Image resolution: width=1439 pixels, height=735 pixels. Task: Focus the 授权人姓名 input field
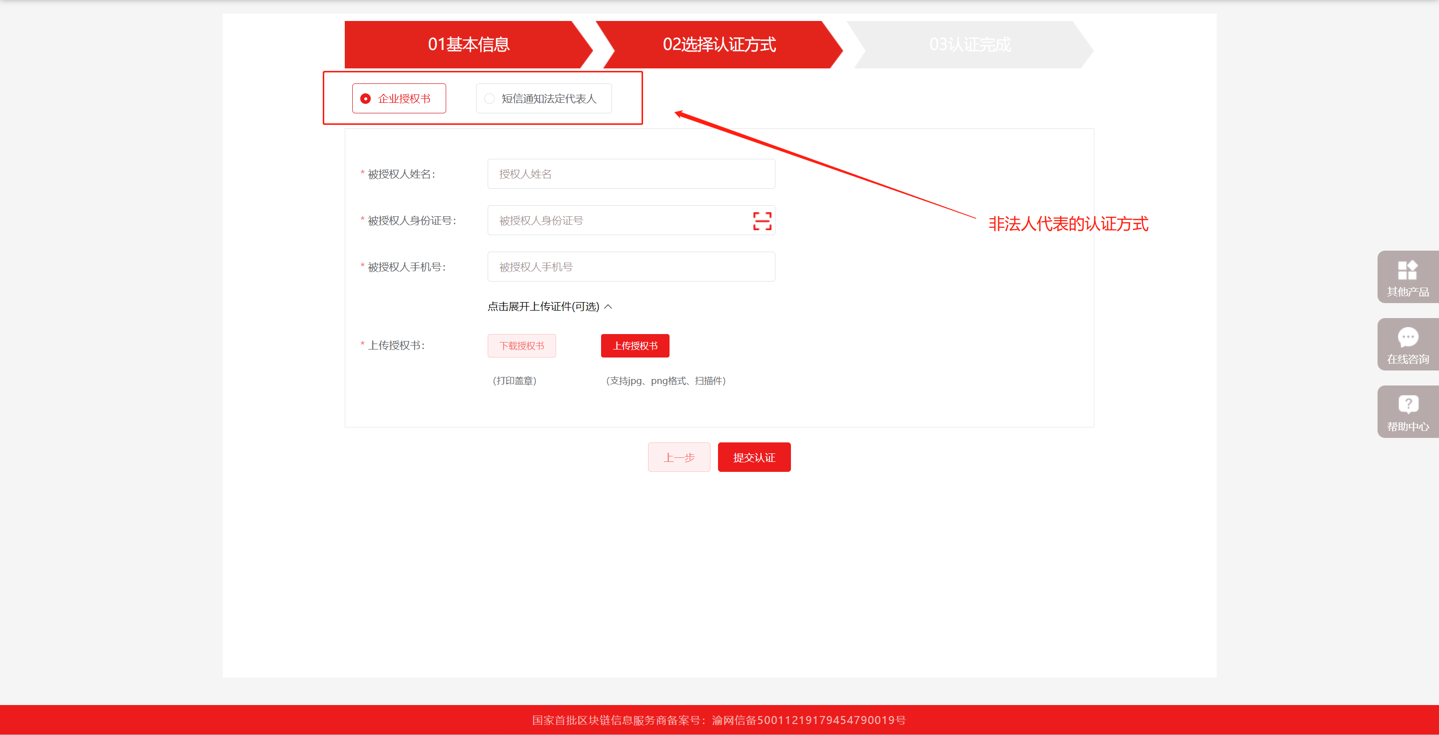point(631,174)
